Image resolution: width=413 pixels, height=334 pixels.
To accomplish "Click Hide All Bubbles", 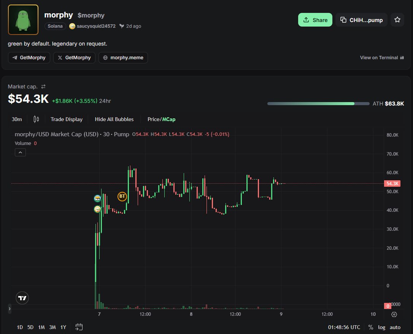I will point(114,119).
